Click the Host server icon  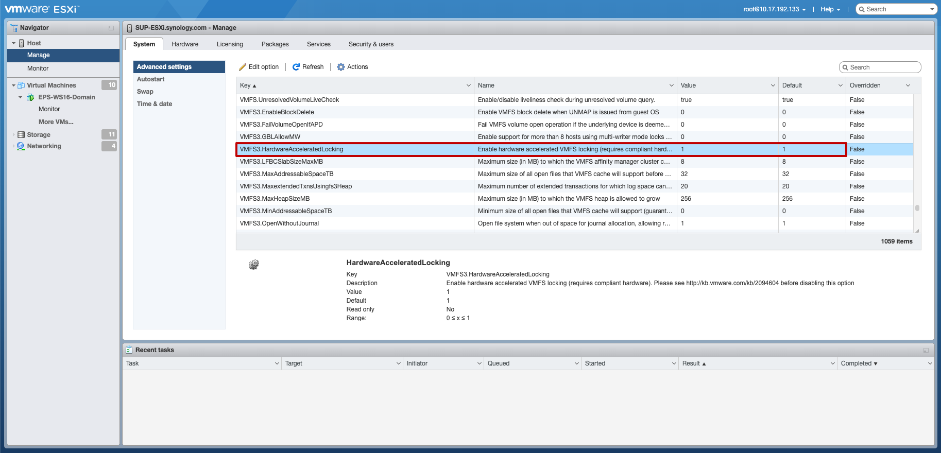tap(22, 43)
